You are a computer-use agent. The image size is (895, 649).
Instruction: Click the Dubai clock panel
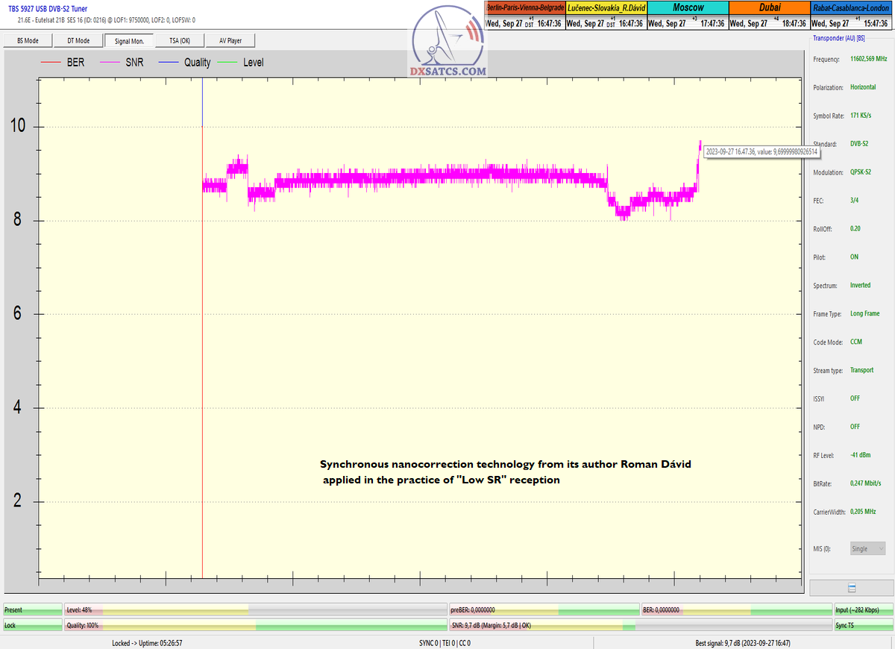[767, 15]
